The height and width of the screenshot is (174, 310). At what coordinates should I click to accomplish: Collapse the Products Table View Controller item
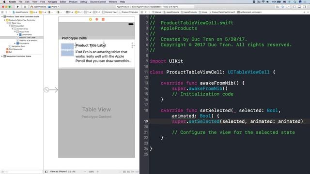(4, 20)
